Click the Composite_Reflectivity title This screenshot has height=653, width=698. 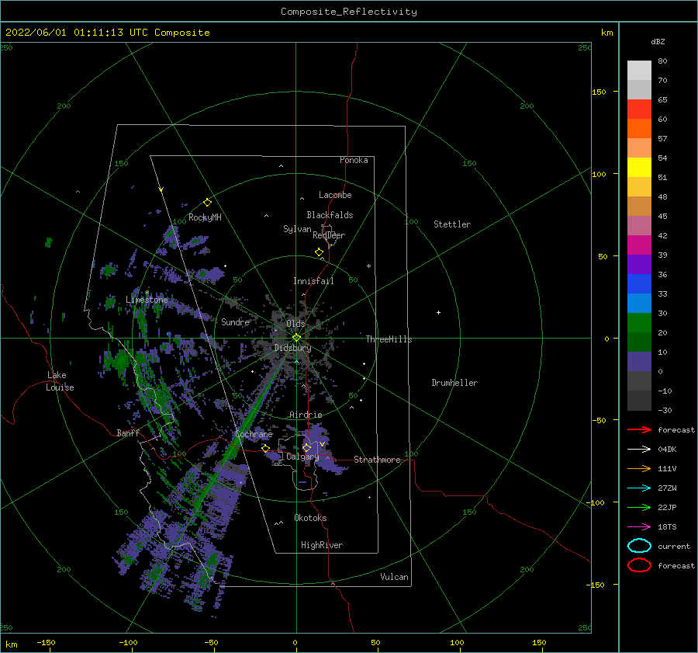click(348, 12)
